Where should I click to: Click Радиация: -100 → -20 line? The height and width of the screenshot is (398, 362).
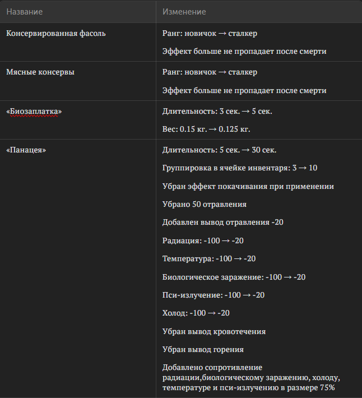(x=203, y=240)
